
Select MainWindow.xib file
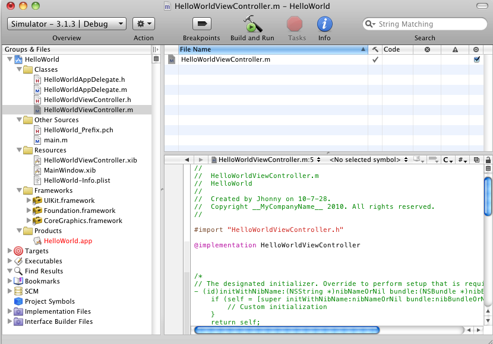pos(70,170)
